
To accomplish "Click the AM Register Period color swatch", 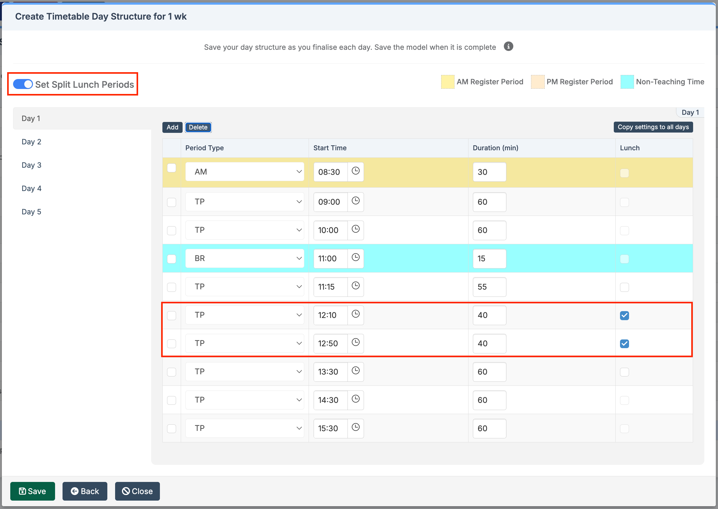I will pyautogui.click(x=447, y=82).
